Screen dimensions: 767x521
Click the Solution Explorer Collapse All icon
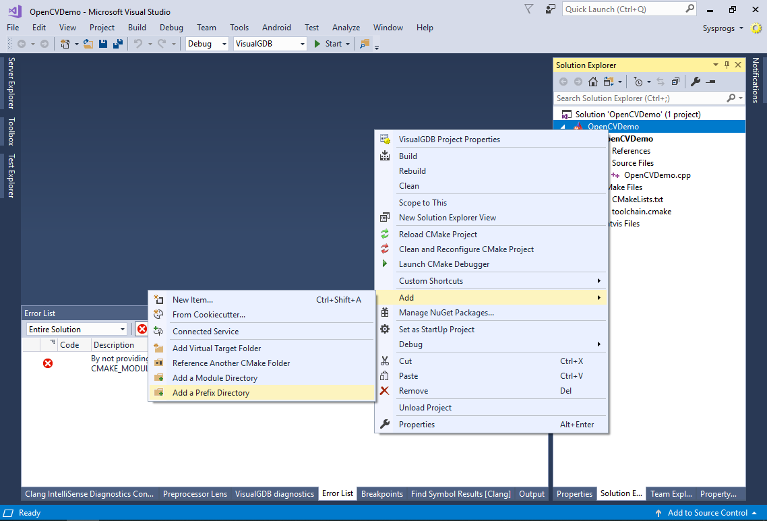pyautogui.click(x=675, y=82)
